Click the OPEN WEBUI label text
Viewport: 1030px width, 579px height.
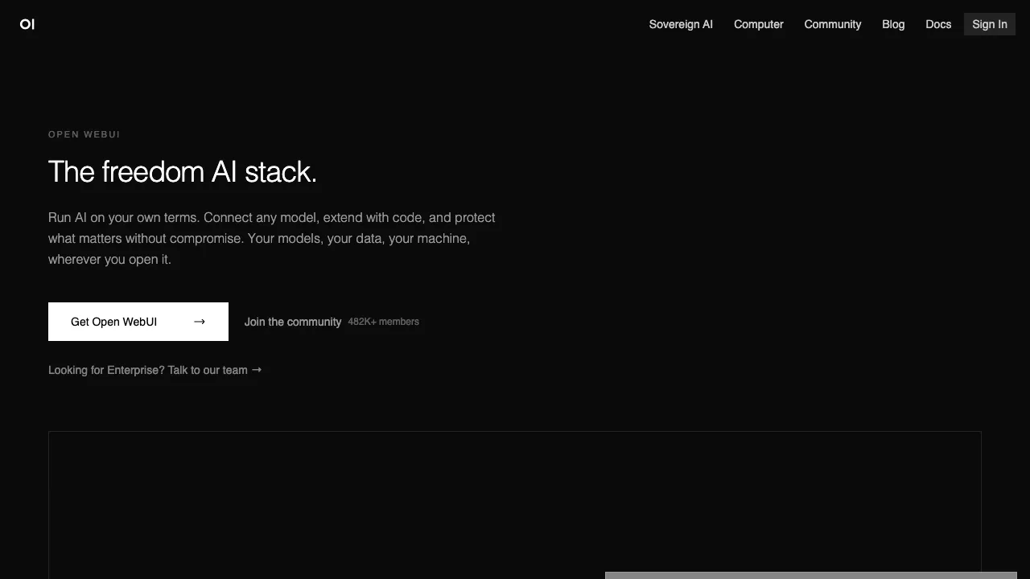pyautogui.click(x=84, y=134)
